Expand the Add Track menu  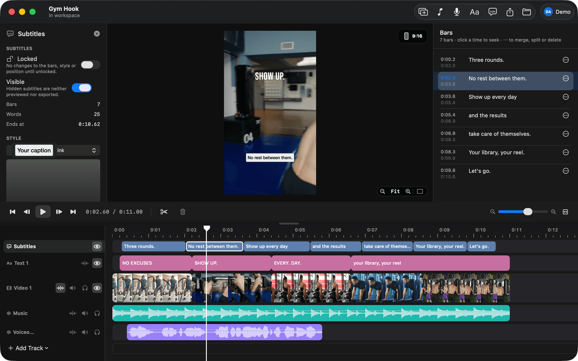click(28, 348)
